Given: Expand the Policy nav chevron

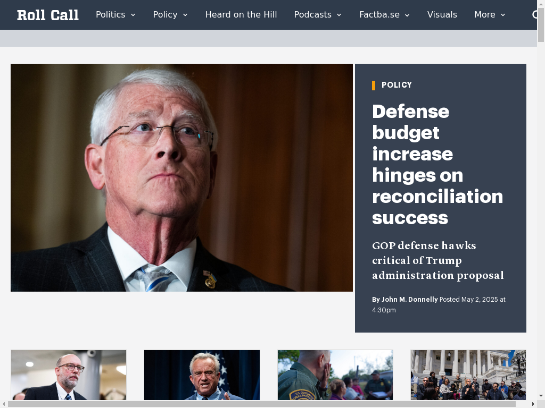Looking at the screenshot, I should pos(185,15).
